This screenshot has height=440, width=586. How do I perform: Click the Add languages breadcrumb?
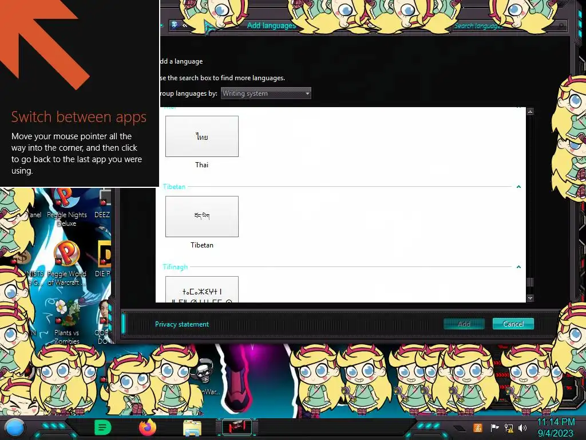(x=271, y=25)
